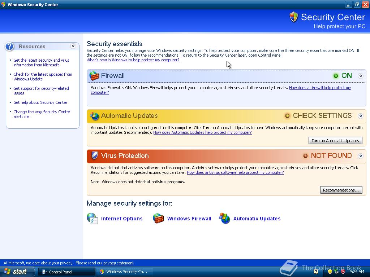Click the Security Center shield logo in banner
This screenshot has width=370, height=277.
[x=294, y=17]
